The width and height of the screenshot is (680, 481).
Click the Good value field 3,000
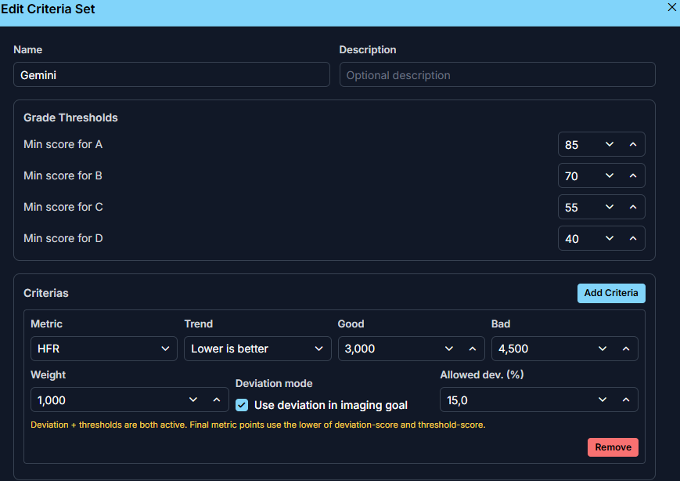click(x=387, y=349)
